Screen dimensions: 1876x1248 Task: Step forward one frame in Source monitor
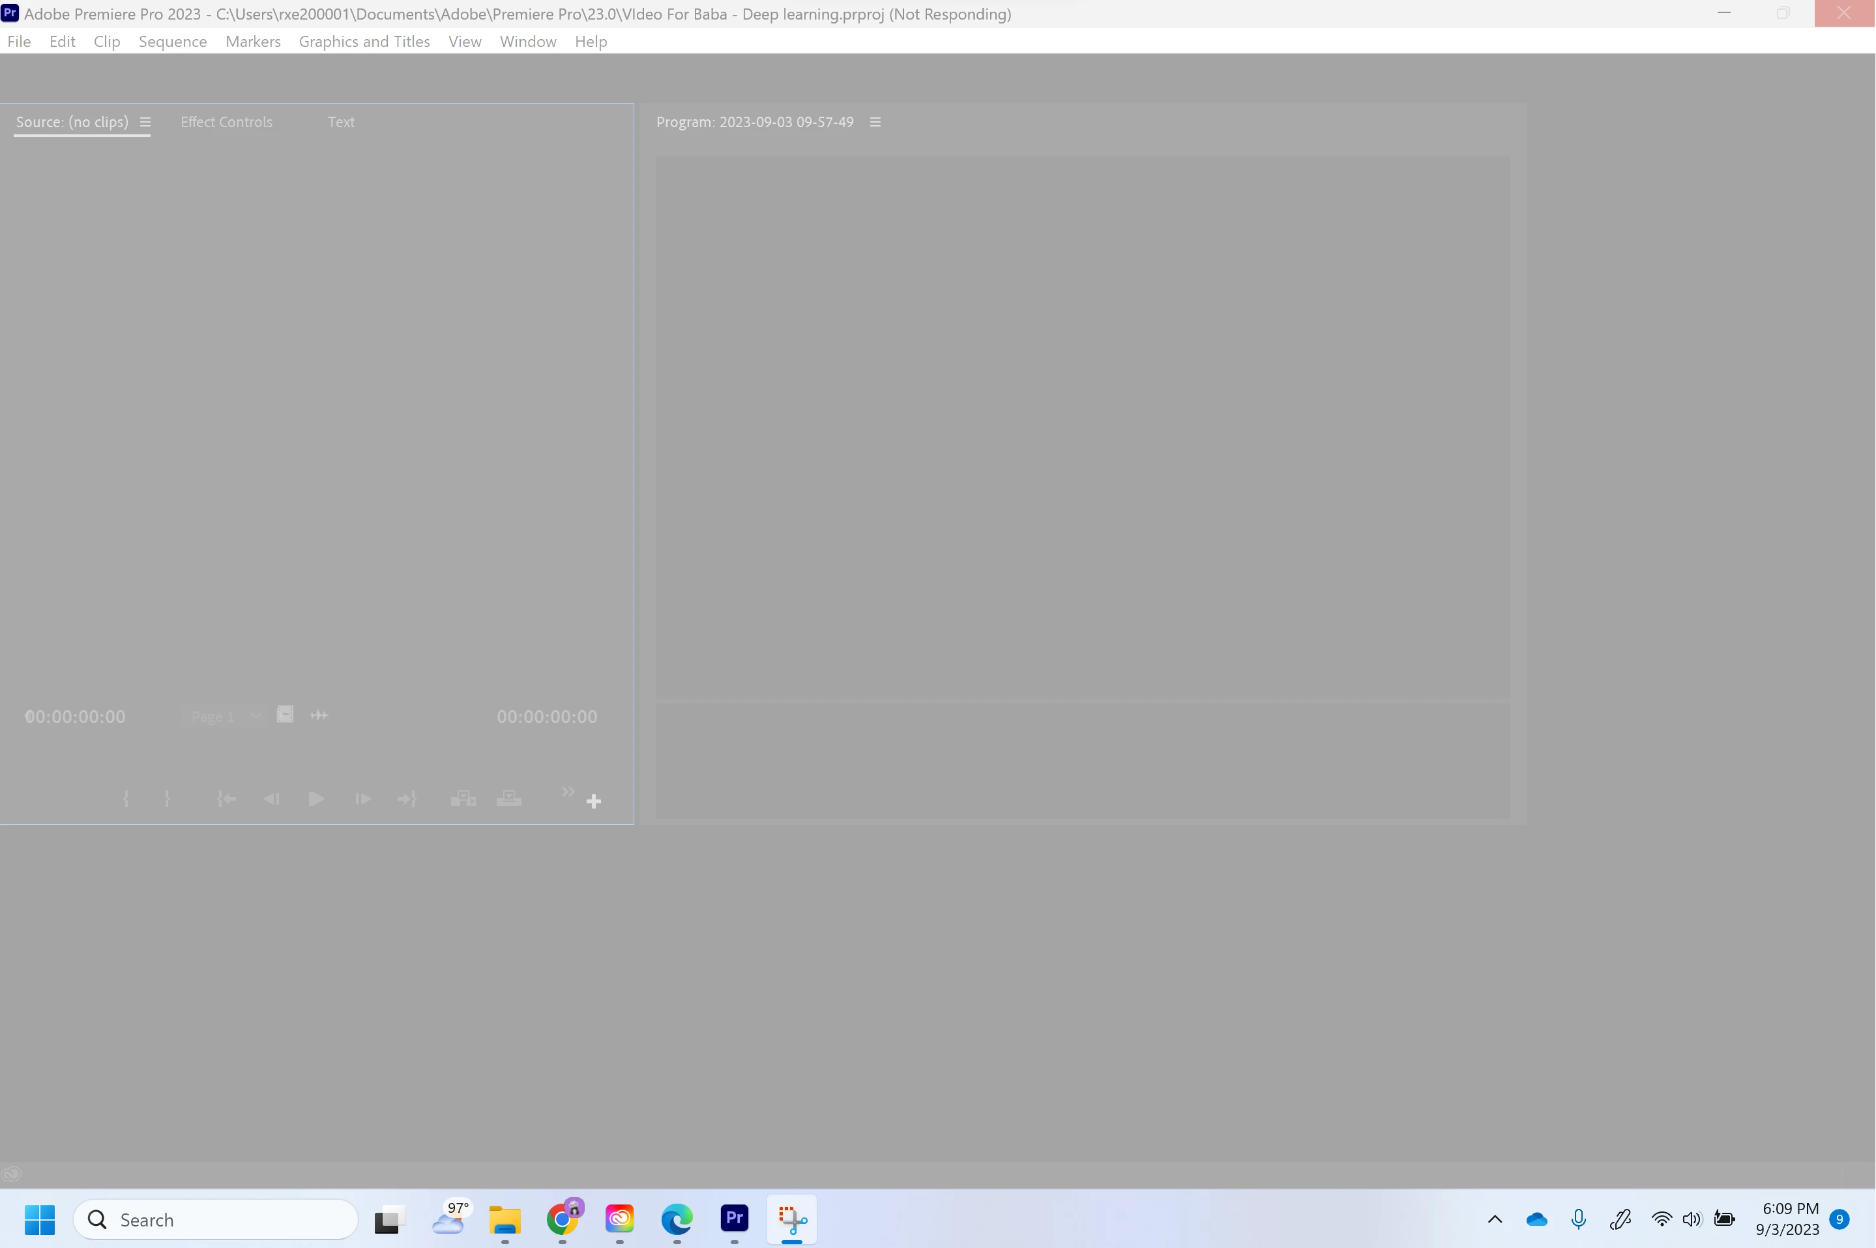[x=362, y=798]
